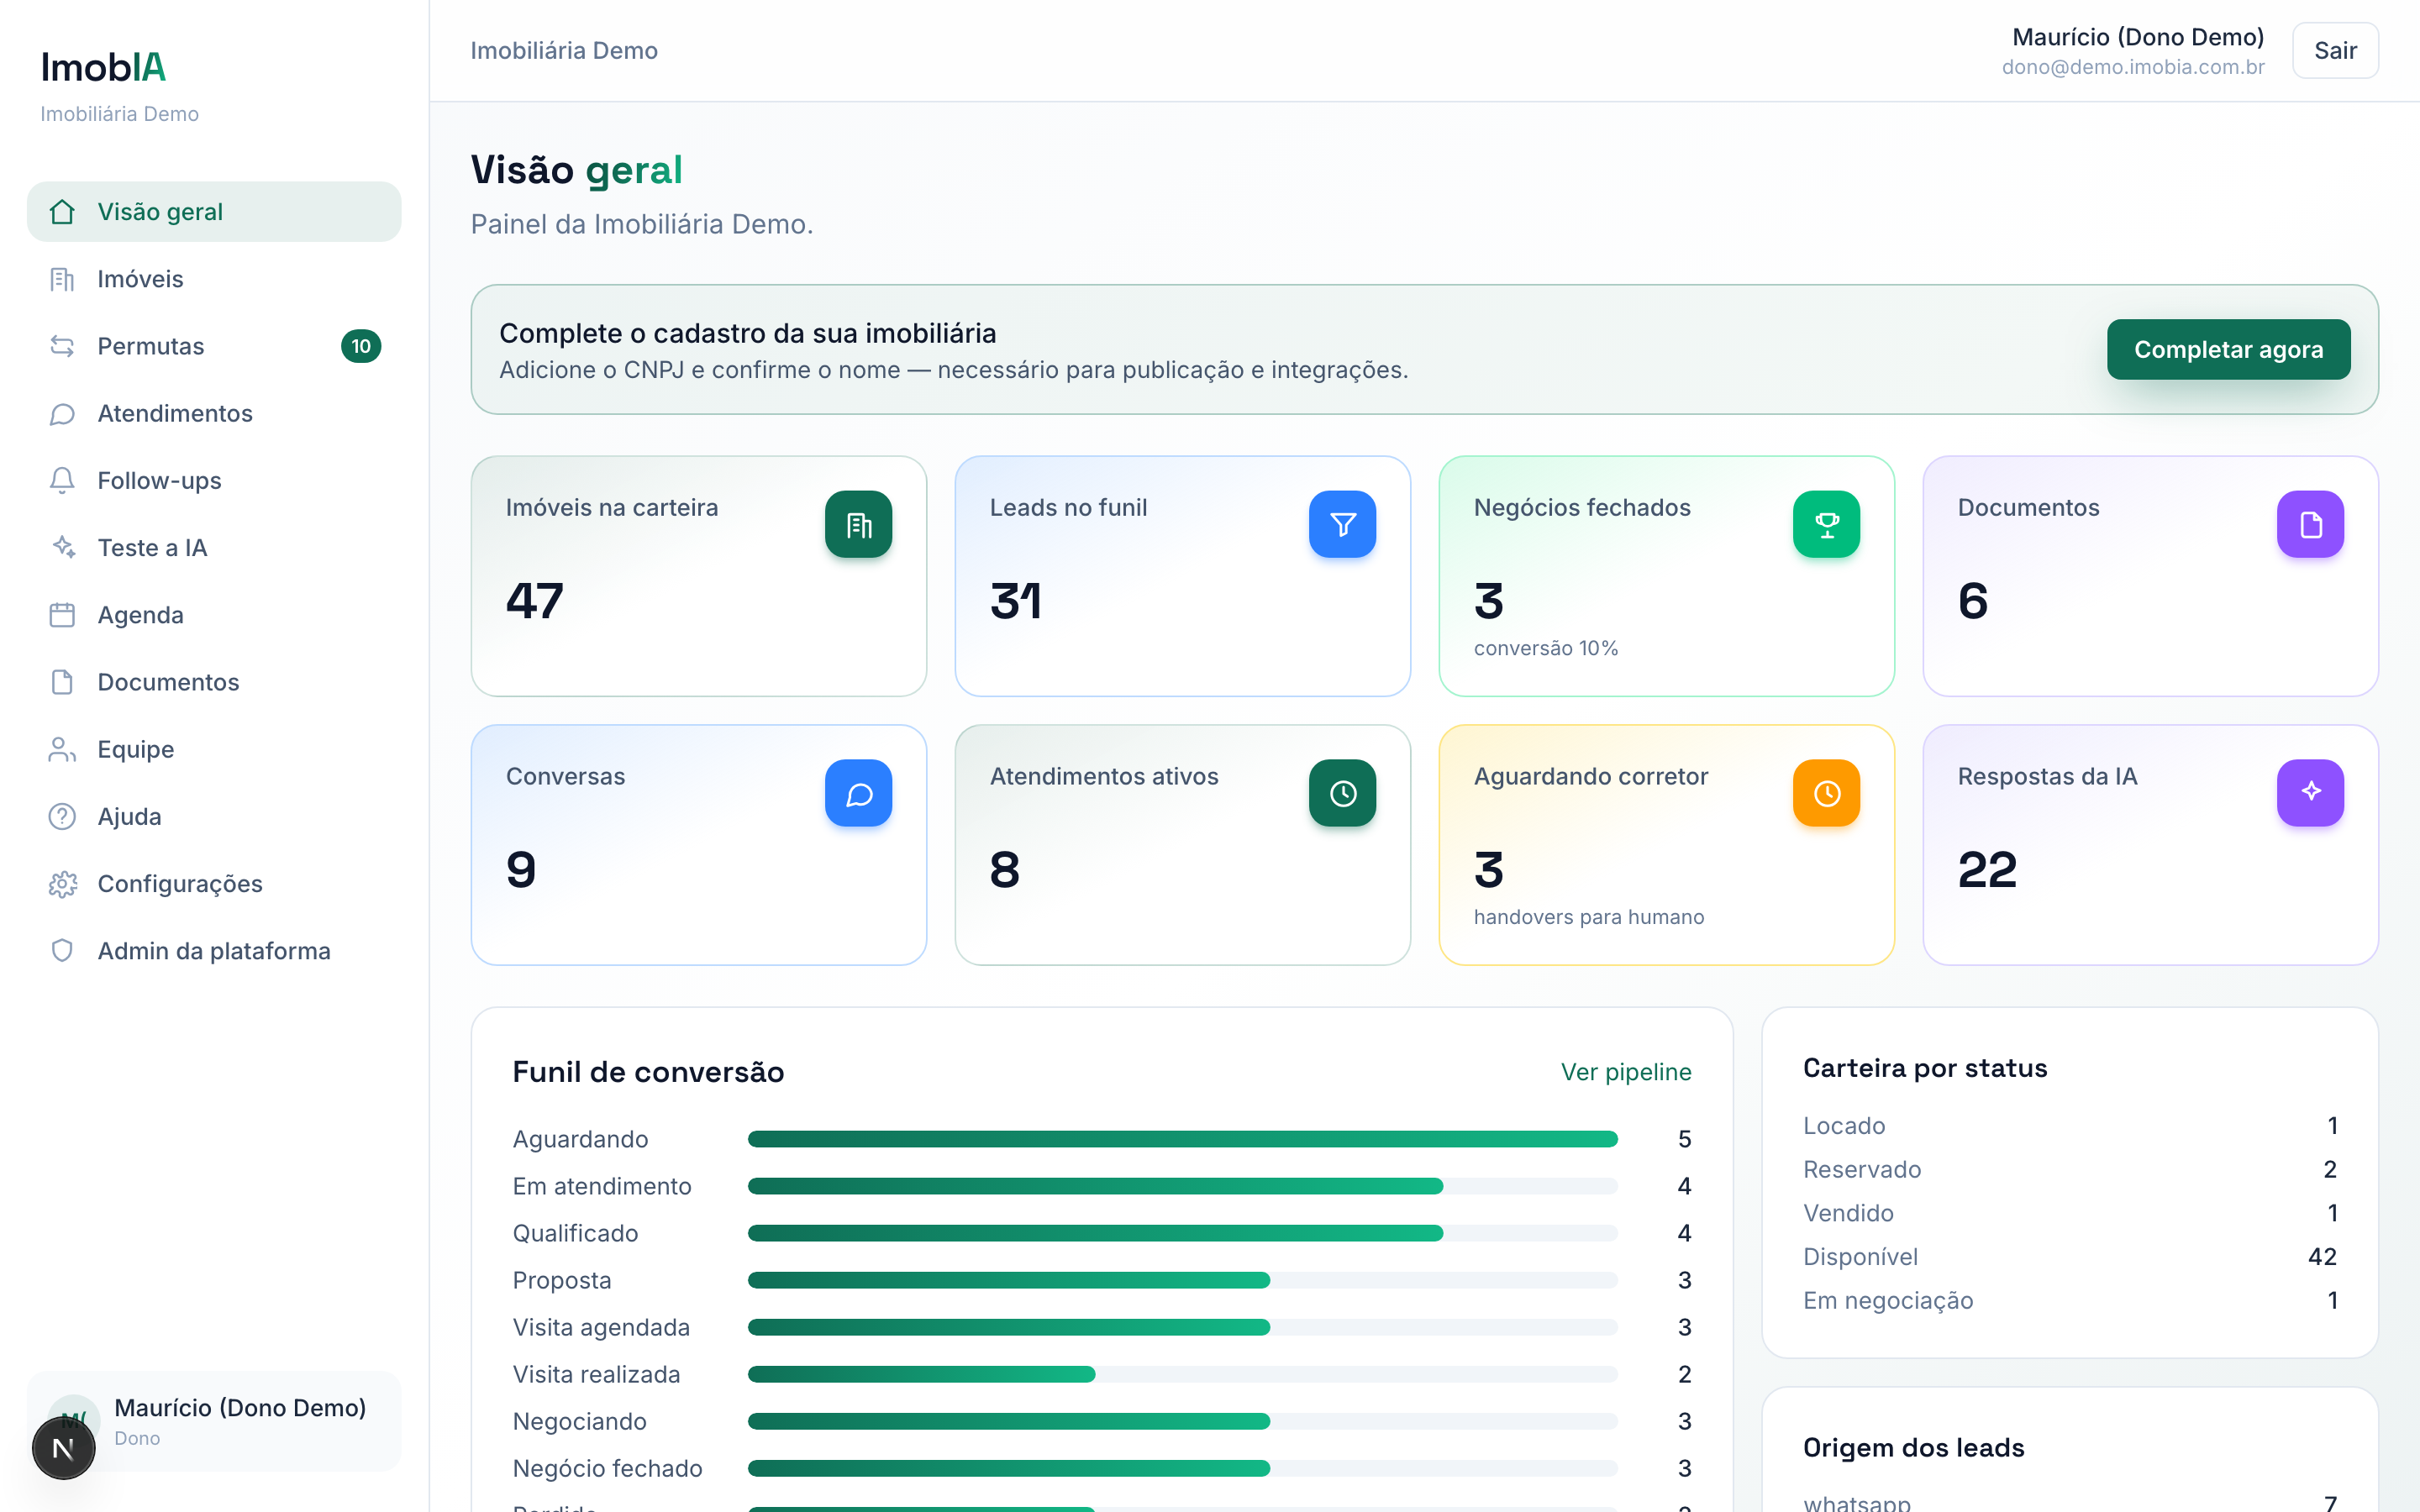Viewport: 2420px width, 1512px height.
Task: Click the Permutas badge showing 10
Action: tap(361, 346)
